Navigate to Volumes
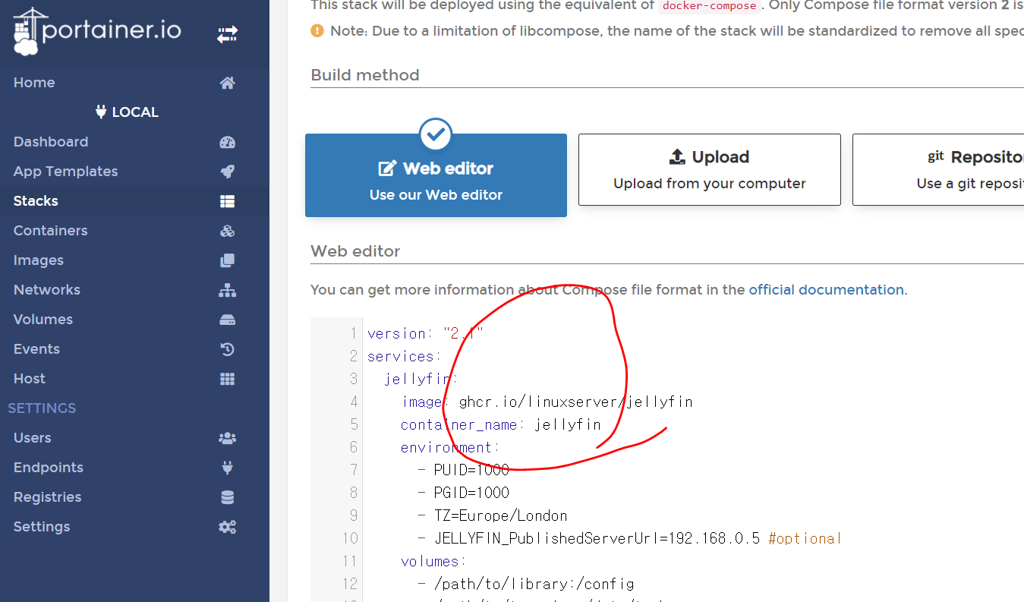 (x=134, y=320)
